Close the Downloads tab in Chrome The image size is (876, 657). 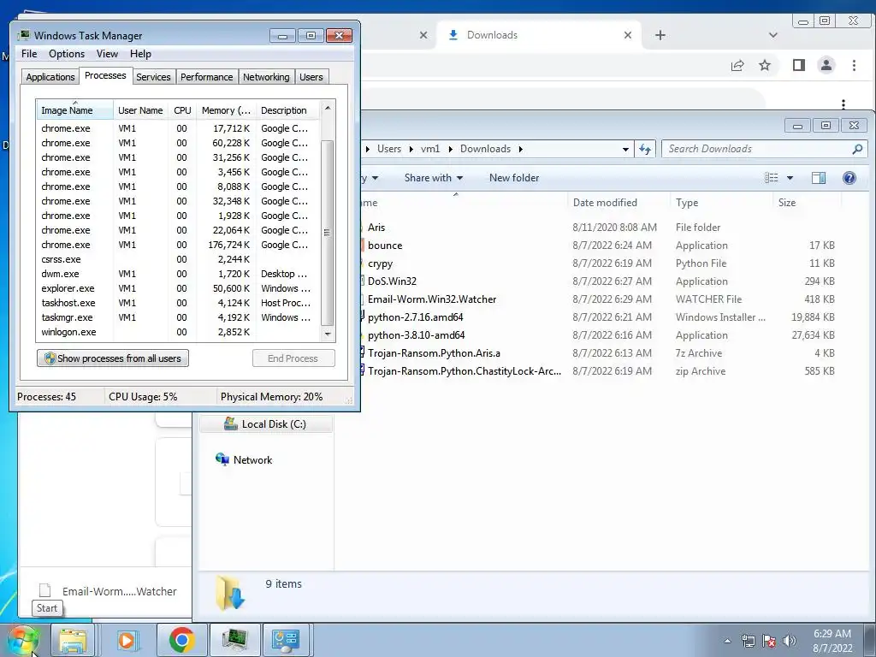pos(628,35)
